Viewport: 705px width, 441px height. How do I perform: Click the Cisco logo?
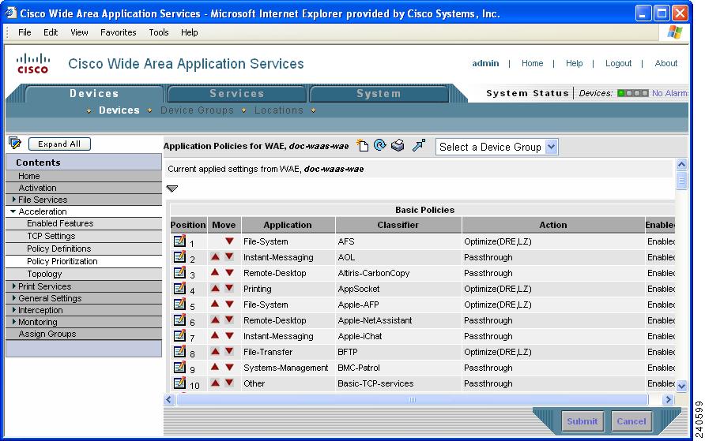33,63
